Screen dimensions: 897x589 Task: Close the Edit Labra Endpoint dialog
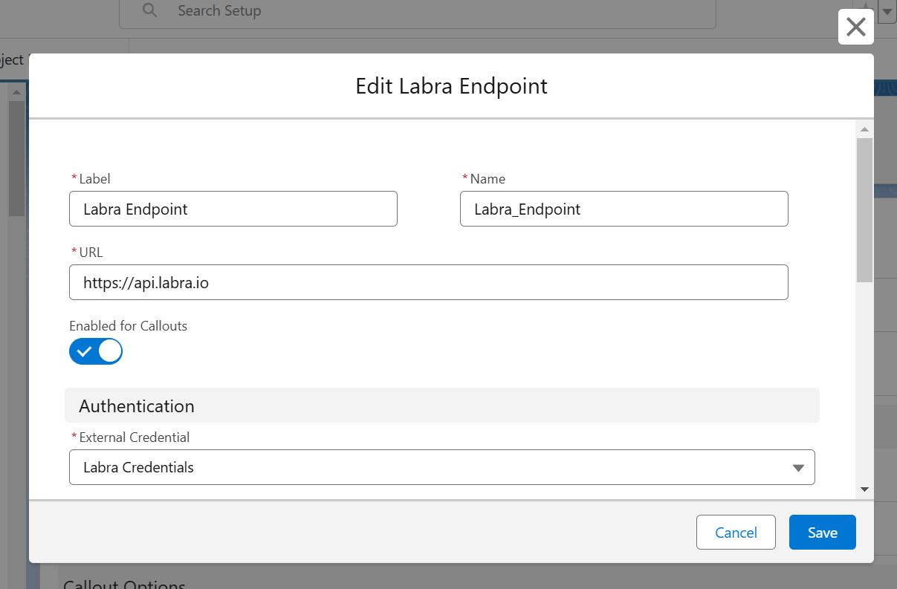tap(855, 27)
